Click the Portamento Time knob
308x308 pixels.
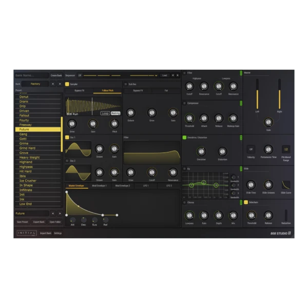pyautogui.click(x=268, y=149)
